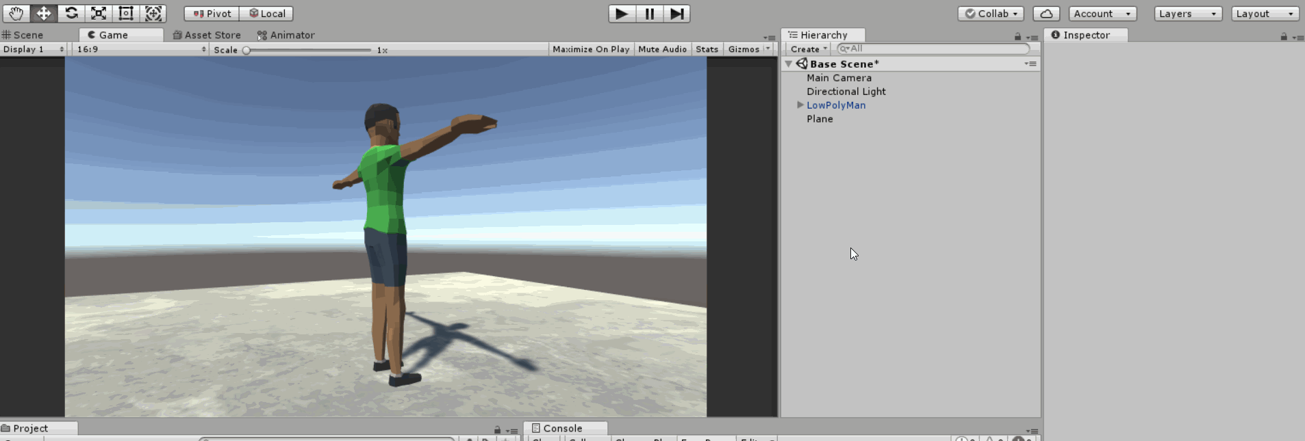Open the Animator tab
The image size is (1305, 441).
(286, 35)
